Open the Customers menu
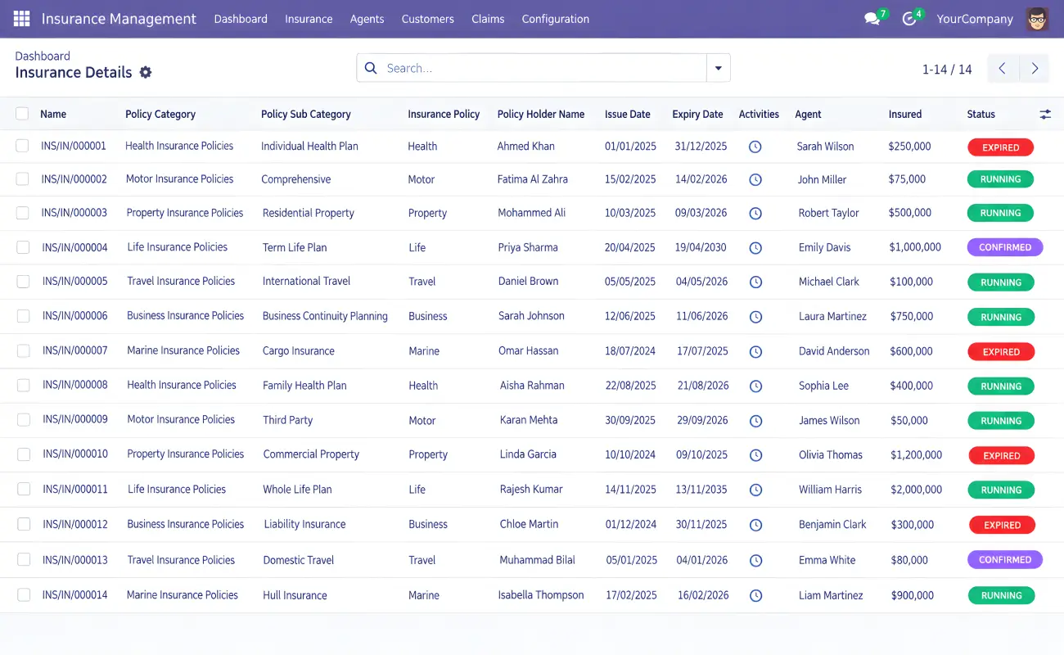Viewport: 1064px width, 655px height. [428, 19]
